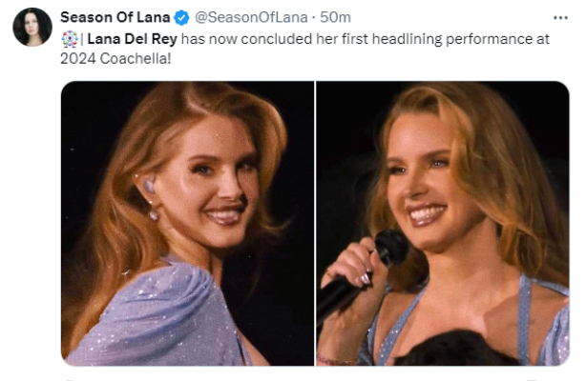This screenshot has width=586, height=381.
Task: Click the sparkly blue sleeve in left photo
Action: point(143,319)
